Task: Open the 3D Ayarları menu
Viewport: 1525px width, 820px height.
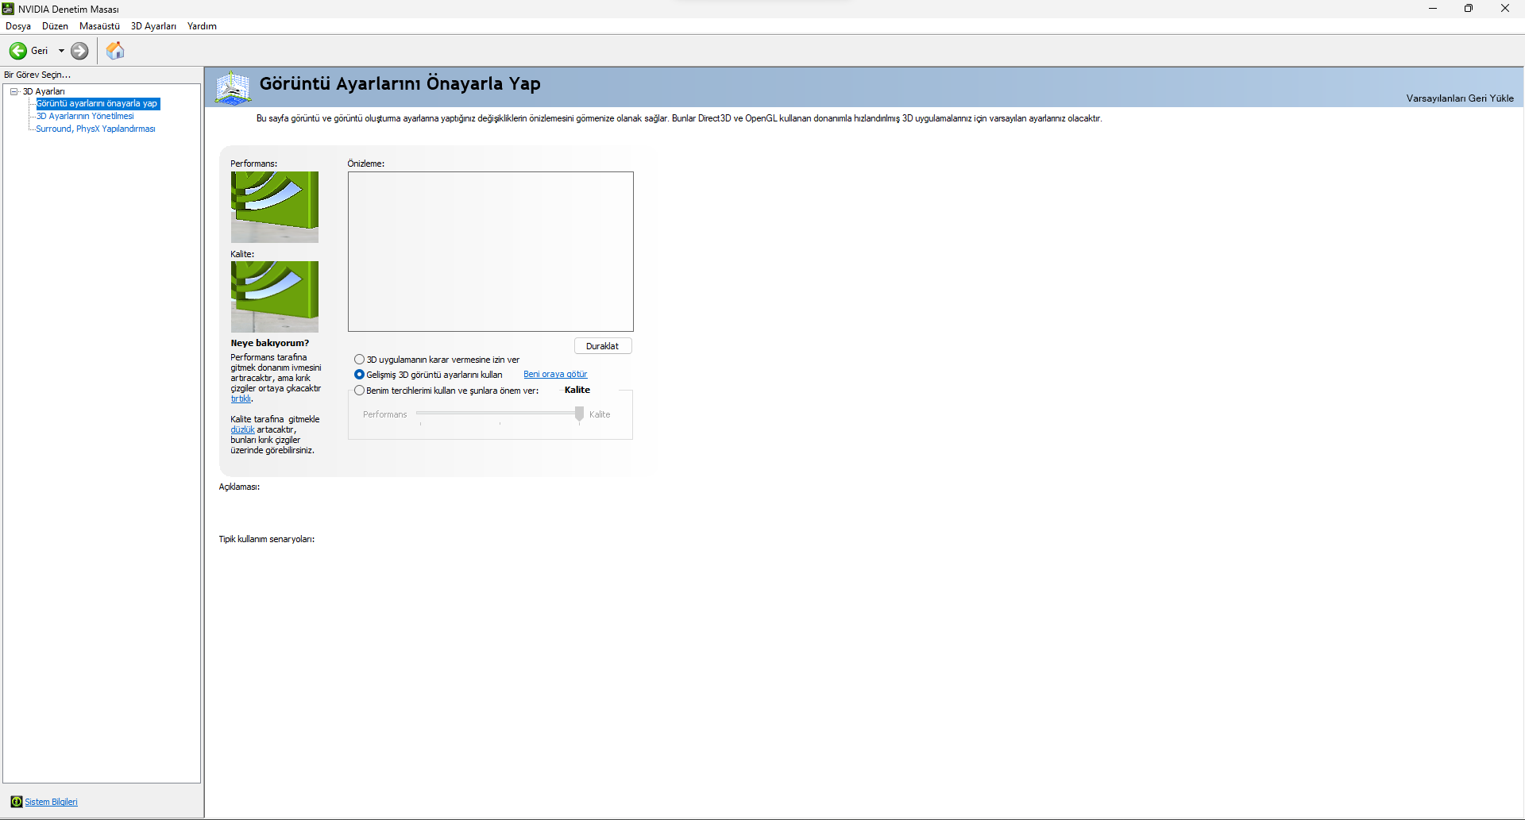Action: point(153,26)
